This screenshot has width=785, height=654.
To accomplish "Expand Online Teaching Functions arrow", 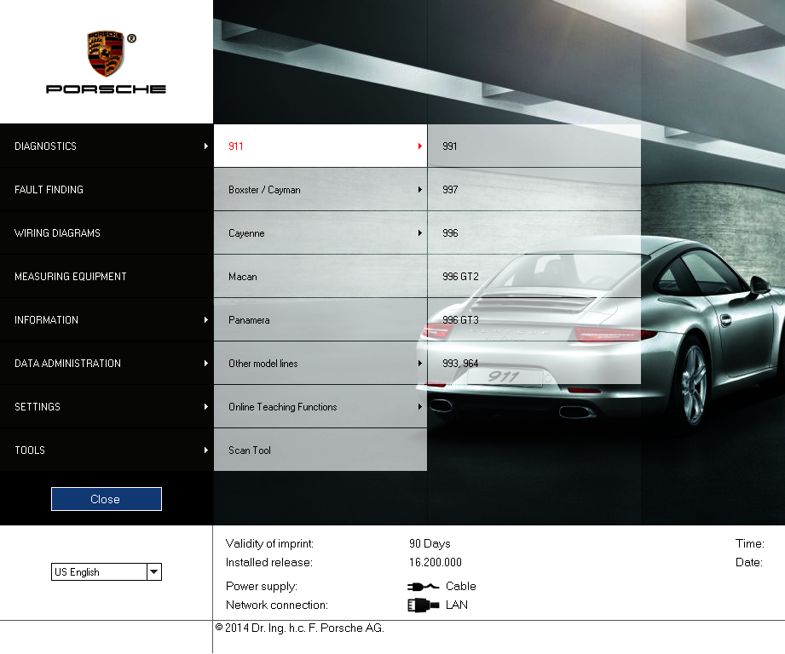I will pyautogui.click(x=419, y=406).
